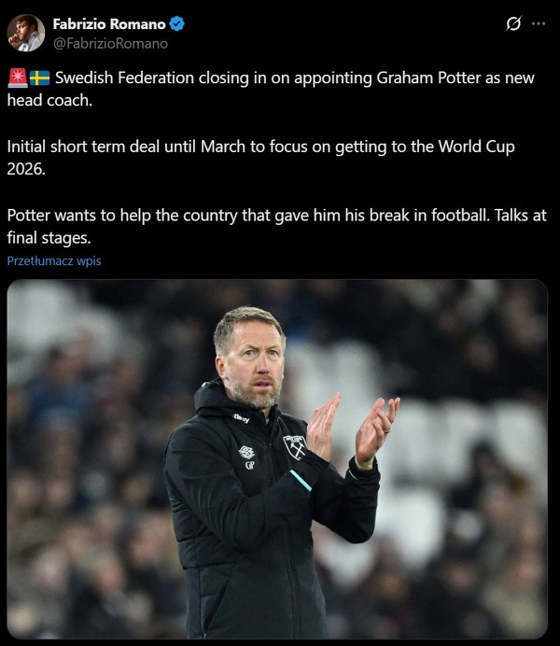
Task: Click the 'Initial short term deal' paragraph
Action: [x=261, y=158]
